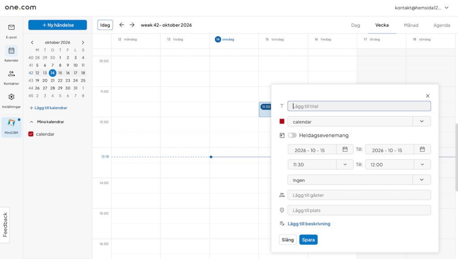Click the start date field 2026-10-15
Image resolution: width=458 pixels, height=259 pixels.
(312, 149)
